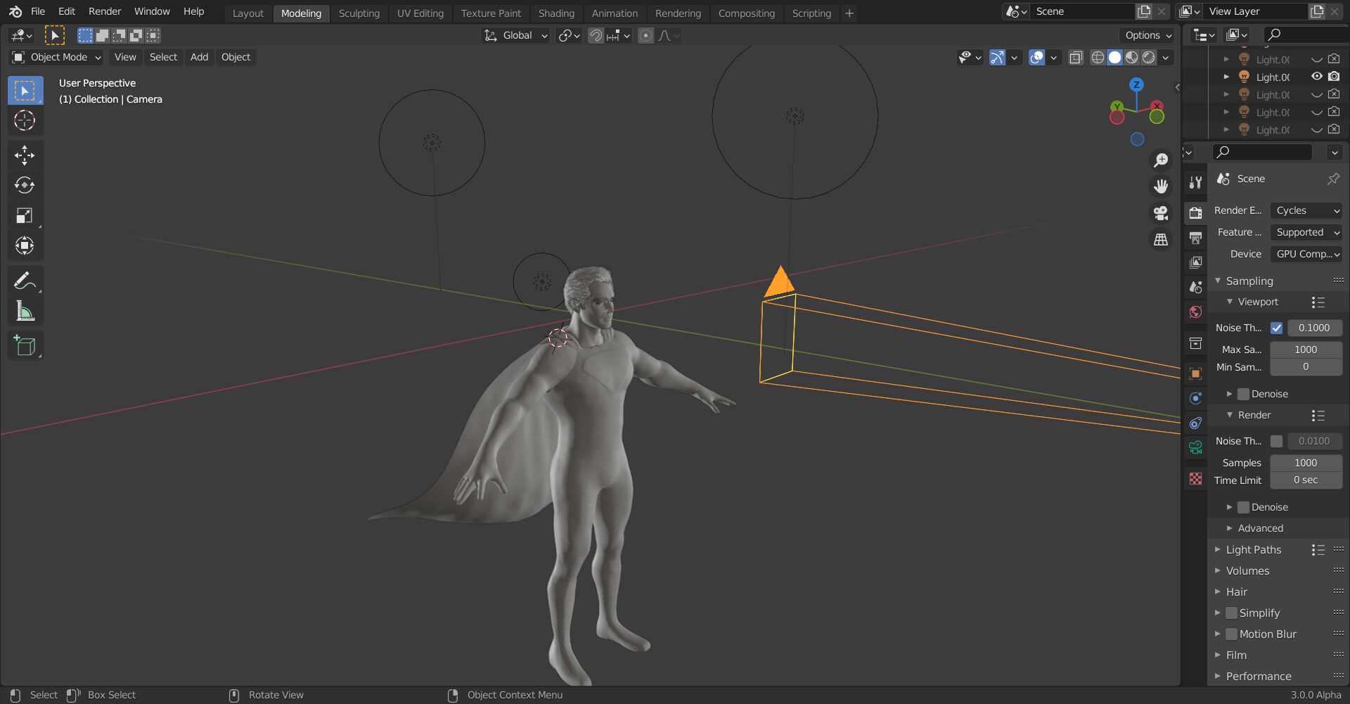The height and width of the screenshot is (704, 1350).
Task: Disable the Viewport Noise Threshold checkbox
Action: (1276, 328)
